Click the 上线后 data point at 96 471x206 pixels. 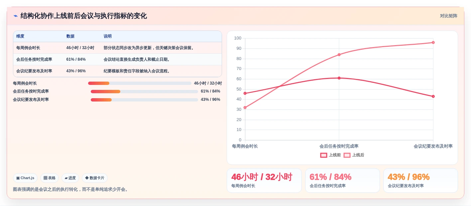[x=433, y=42]
